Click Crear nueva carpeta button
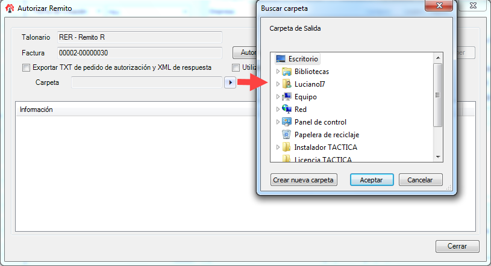The image size is (491, 266). (x=304, y=180)
